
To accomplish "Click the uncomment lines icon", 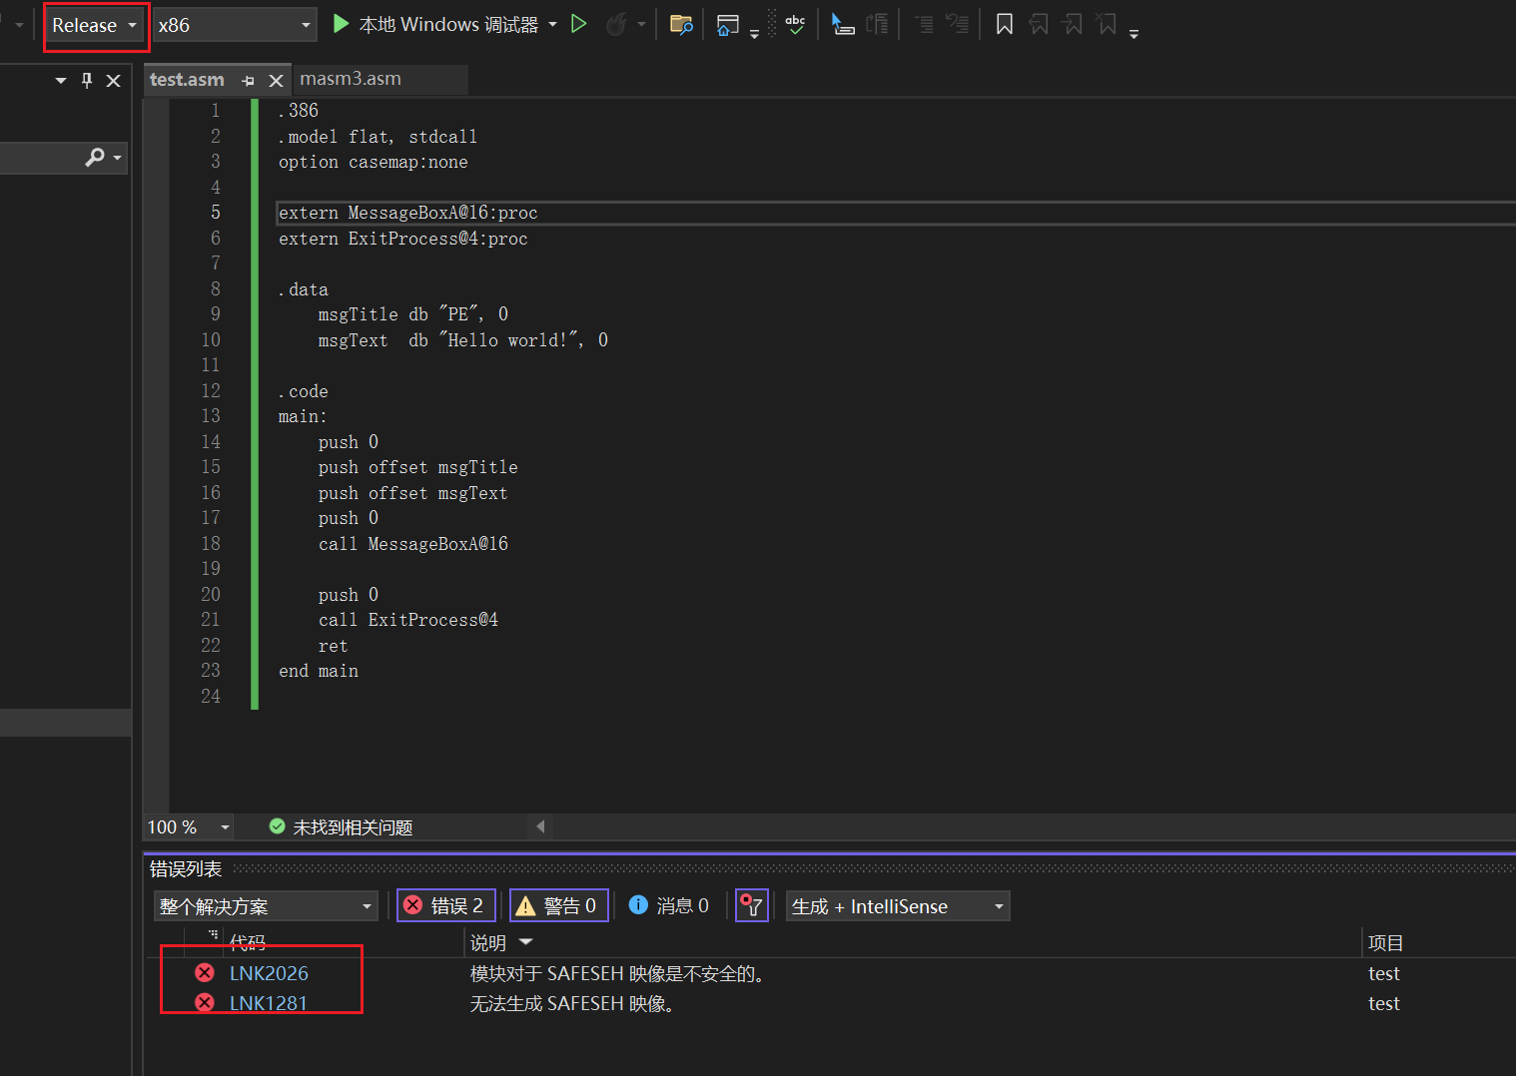I will 957,24.
